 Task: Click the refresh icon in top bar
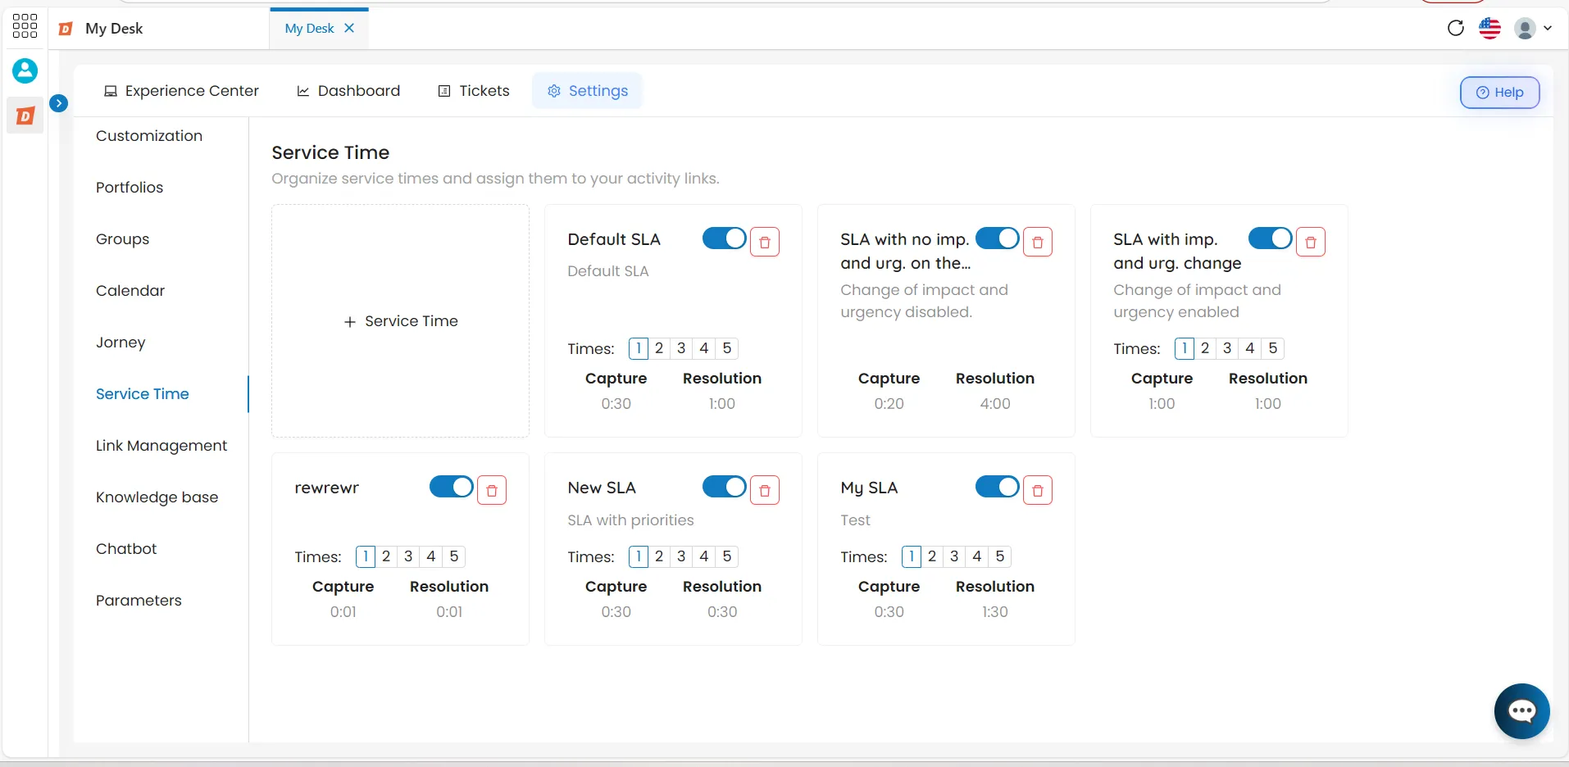(1456, 28)
